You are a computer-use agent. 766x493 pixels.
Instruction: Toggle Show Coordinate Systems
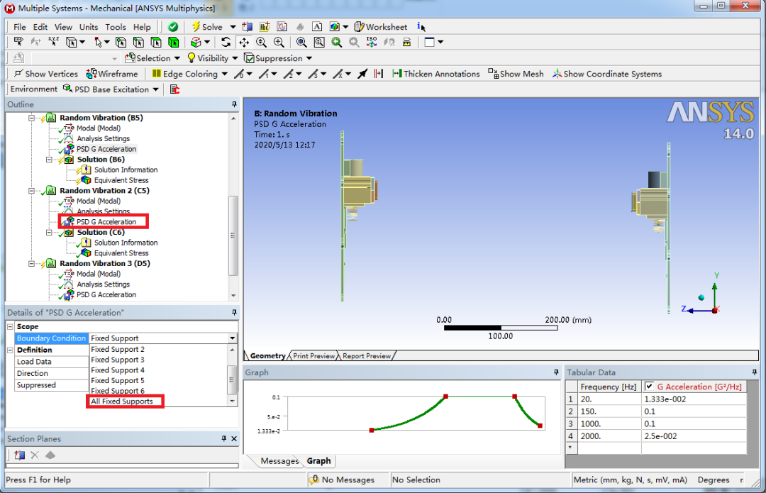click(606, 74)
